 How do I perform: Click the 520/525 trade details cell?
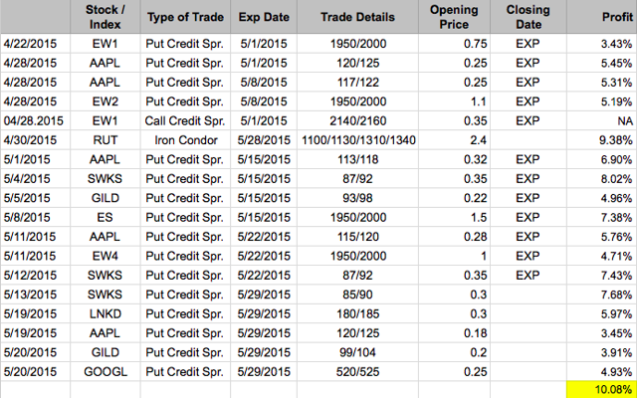[x=357, y=371]
